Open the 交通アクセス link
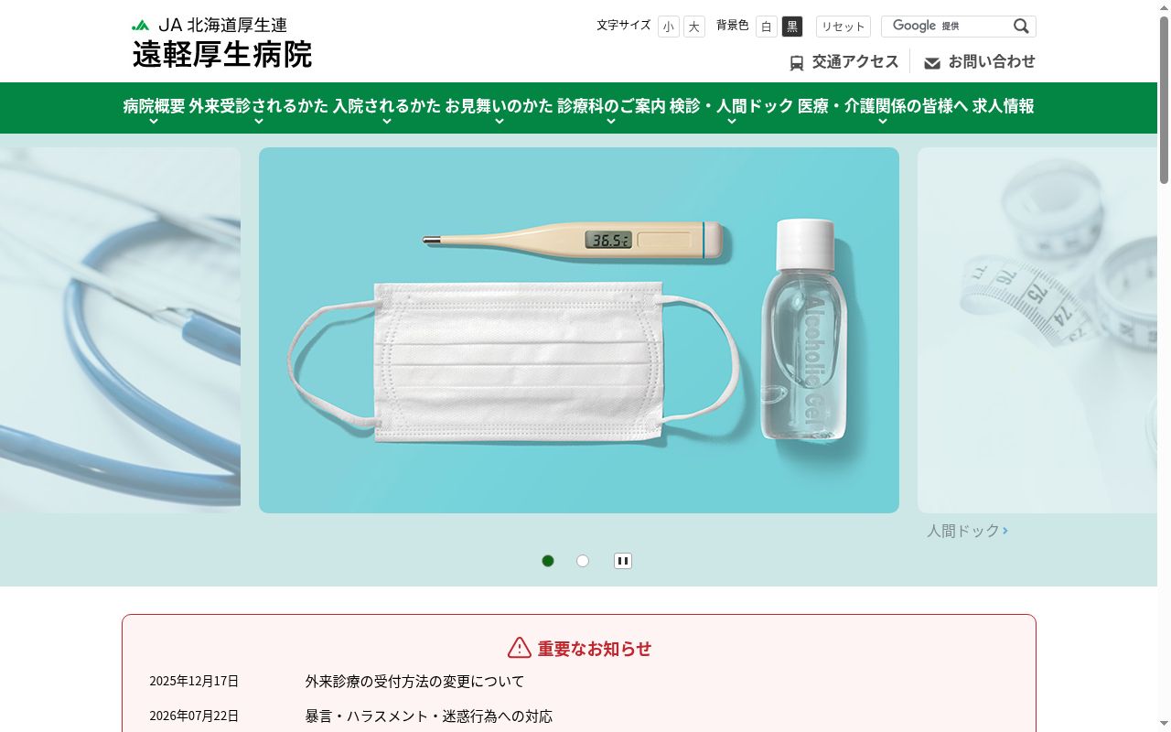 (855, 61)
